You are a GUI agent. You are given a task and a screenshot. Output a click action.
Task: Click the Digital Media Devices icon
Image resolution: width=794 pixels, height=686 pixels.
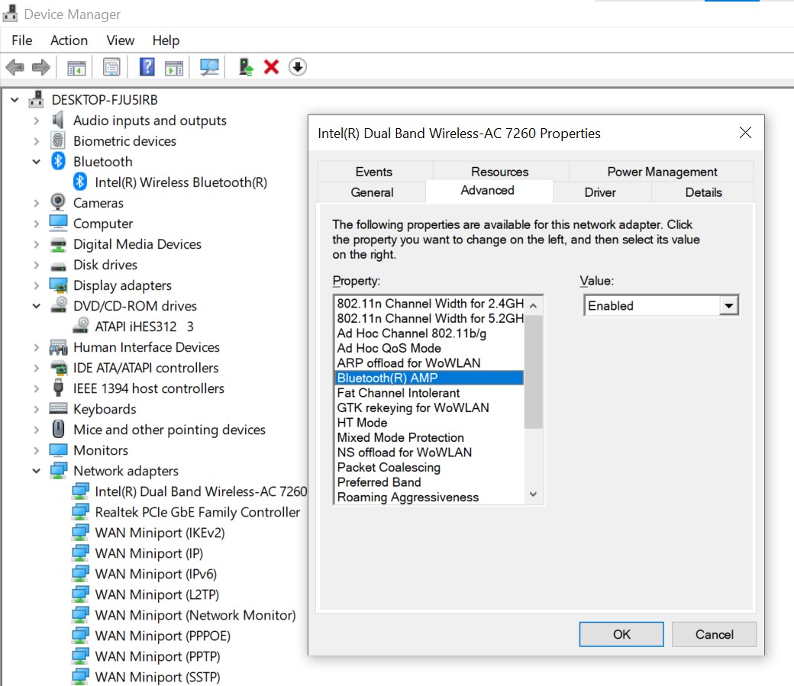tap(58, 244)
